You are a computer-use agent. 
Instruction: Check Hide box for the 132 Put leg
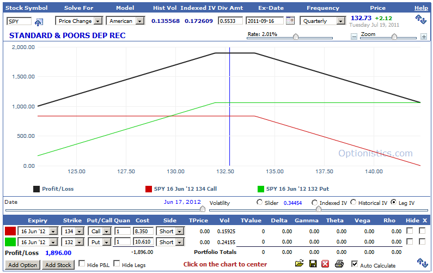410,241
